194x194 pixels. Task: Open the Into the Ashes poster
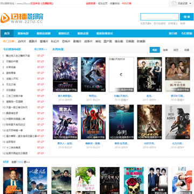(178, 122)
